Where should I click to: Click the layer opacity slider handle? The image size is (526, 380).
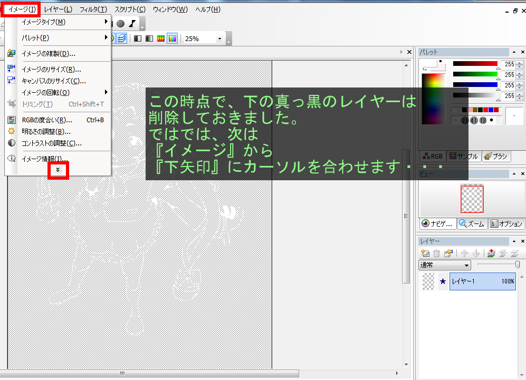coord(518,265)
